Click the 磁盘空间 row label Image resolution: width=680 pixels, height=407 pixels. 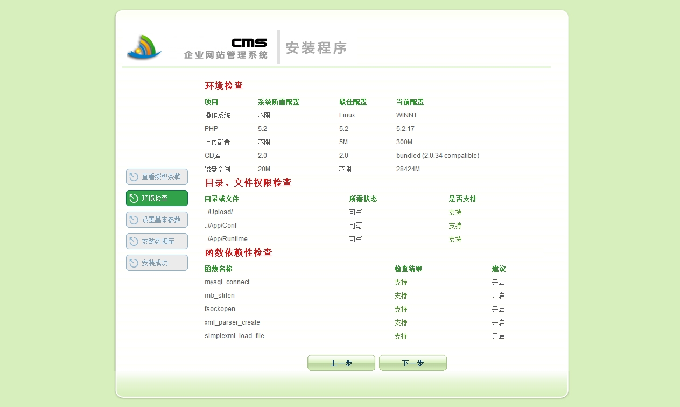click(218, 169)
